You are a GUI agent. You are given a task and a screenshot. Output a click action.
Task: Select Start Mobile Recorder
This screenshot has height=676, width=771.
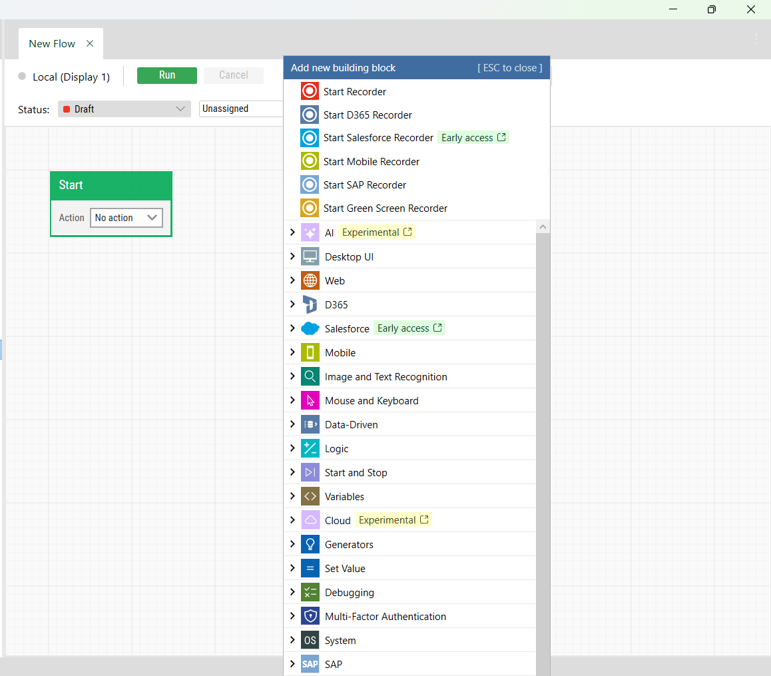click(309, 161)
